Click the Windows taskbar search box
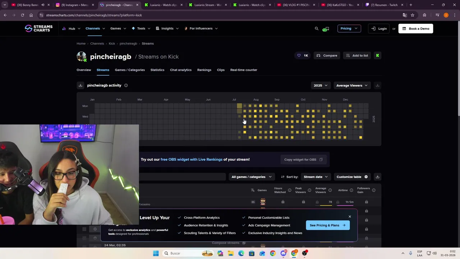Screen dimensions: 460x259 point(188,253)
